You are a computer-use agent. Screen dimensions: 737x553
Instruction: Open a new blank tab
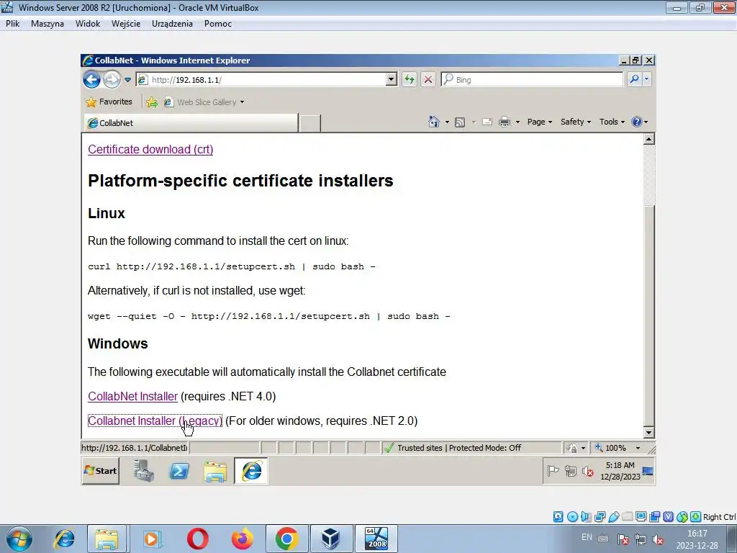click(x=310, y=123)
